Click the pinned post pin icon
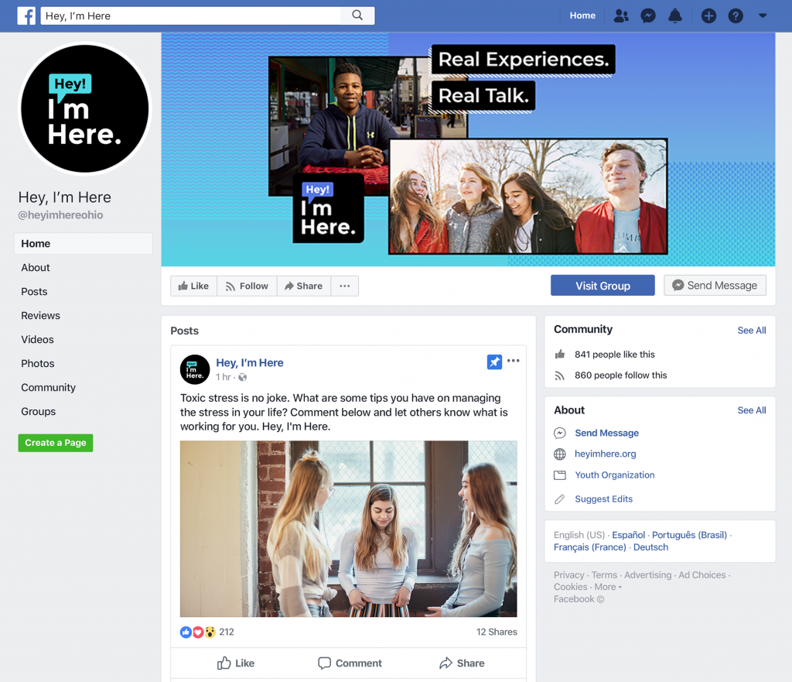The height and width of the screenshot is (682, 792). click(x=494, y=362)
